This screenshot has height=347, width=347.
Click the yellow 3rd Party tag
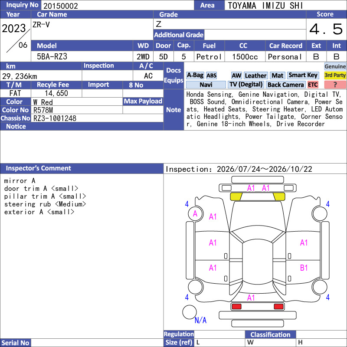click(335, 75)
